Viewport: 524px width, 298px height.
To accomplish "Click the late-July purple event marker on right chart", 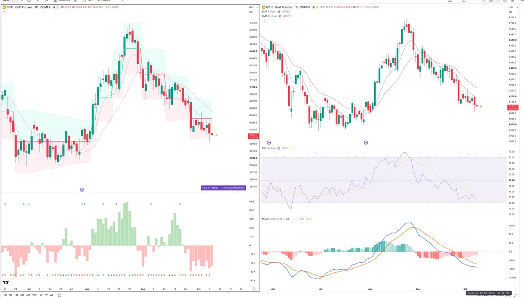I will (x=366, y=143).
